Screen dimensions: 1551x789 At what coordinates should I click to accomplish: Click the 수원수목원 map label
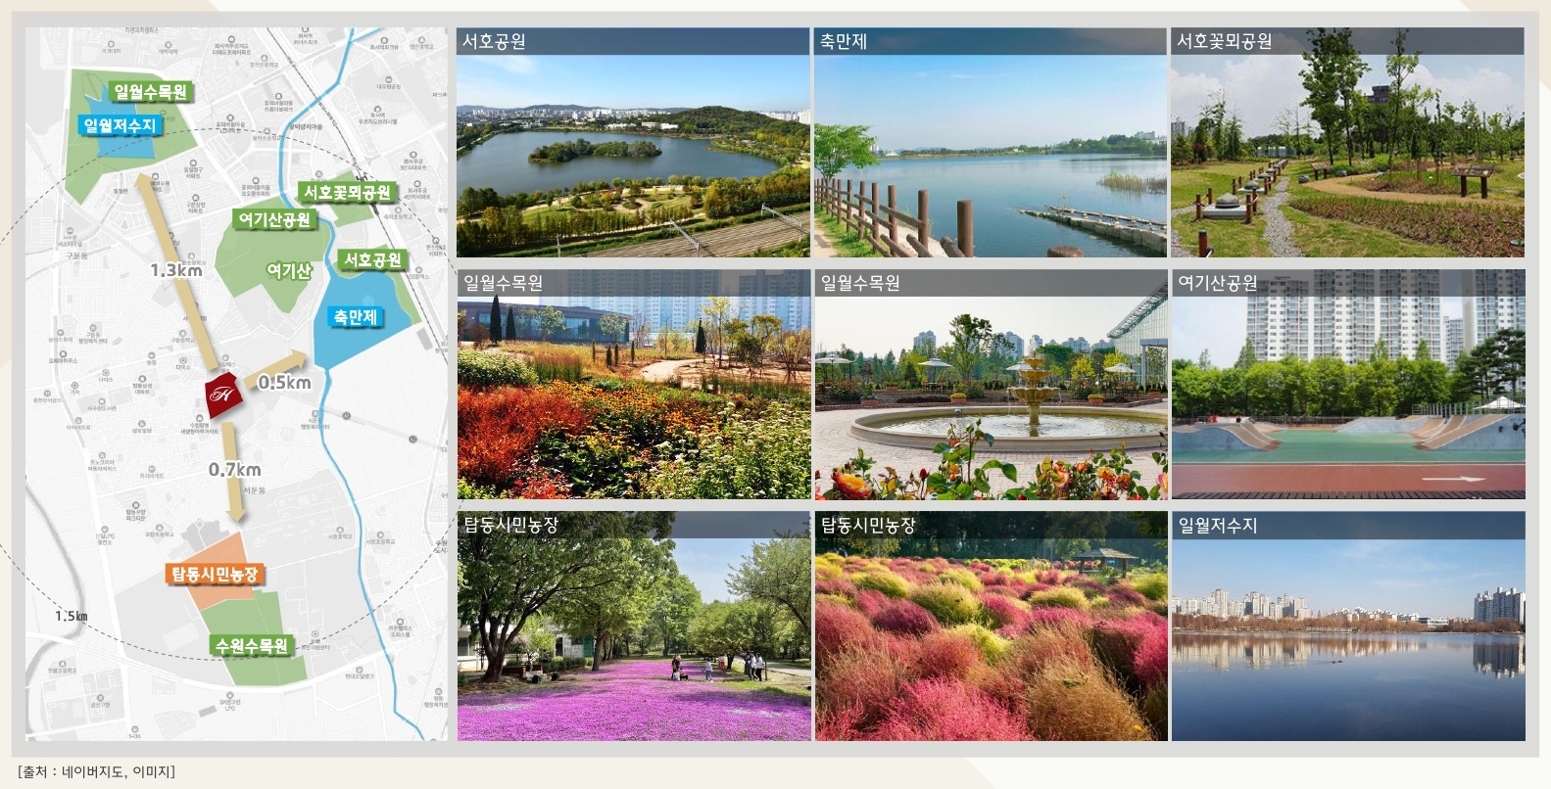coord(252,646)
